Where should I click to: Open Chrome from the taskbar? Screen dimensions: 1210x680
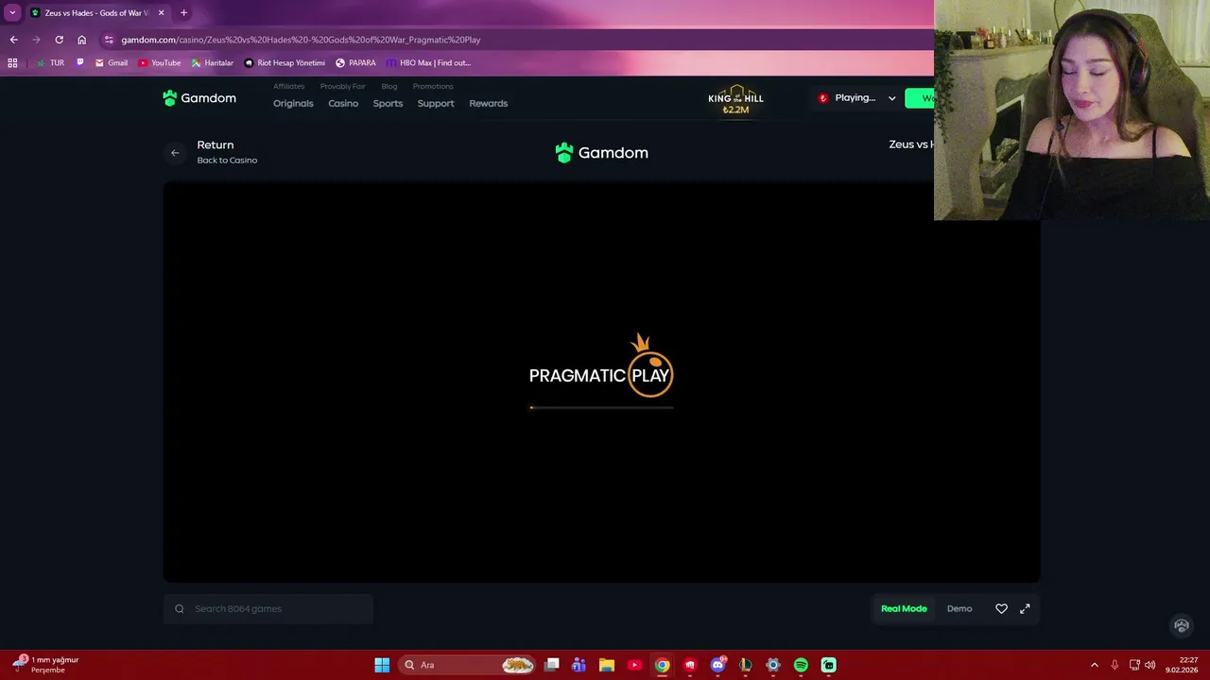click(x=663, y=665)
